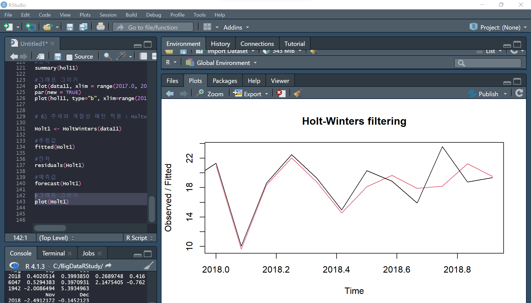The width and height of the screenshot is (531, 303).
Task: Maximize the Plots pane
Action: point(517,81)
